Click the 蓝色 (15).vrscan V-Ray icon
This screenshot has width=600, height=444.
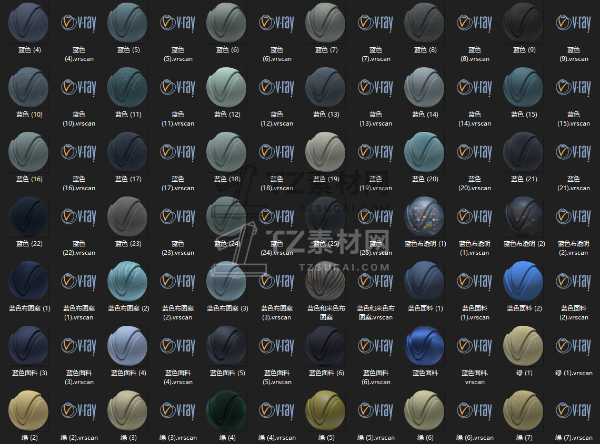[574, 88]
